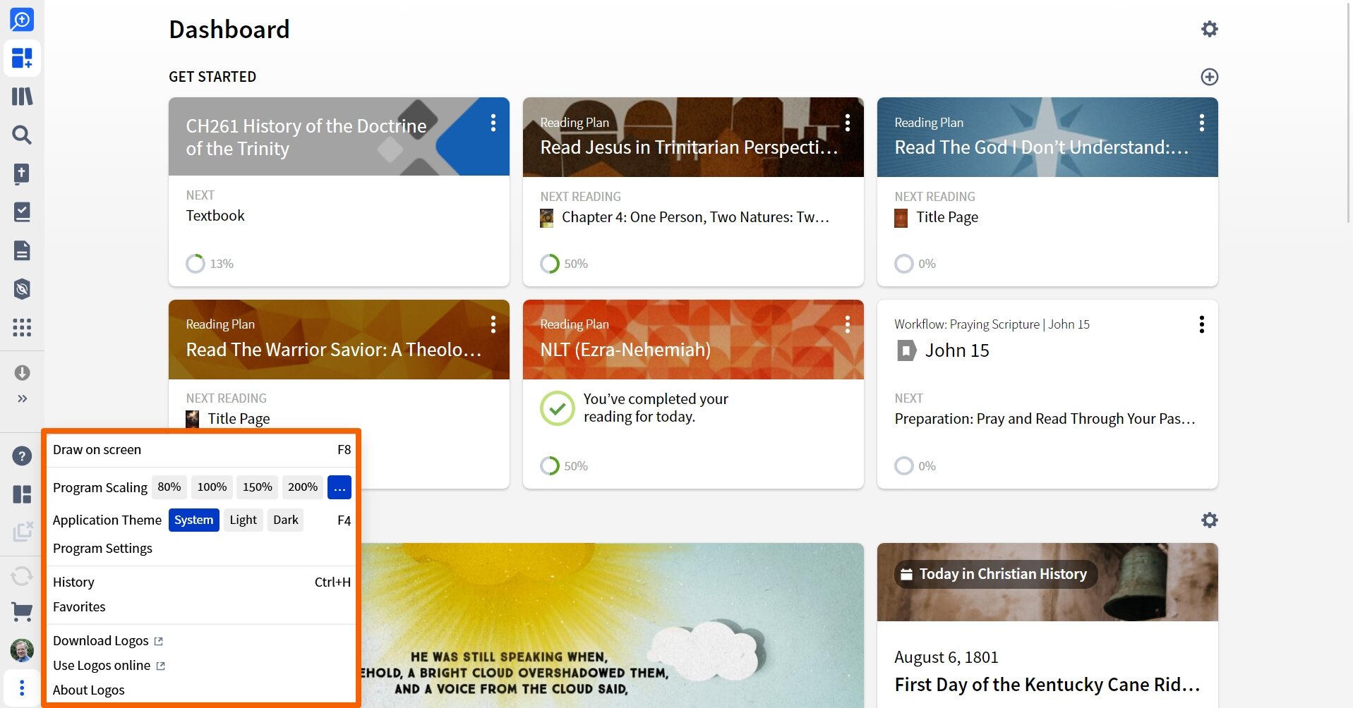The height and width of the screenshot is (708, 1353).
Task: Click Textbook next item on CH261 card
Action: [215, 216]
